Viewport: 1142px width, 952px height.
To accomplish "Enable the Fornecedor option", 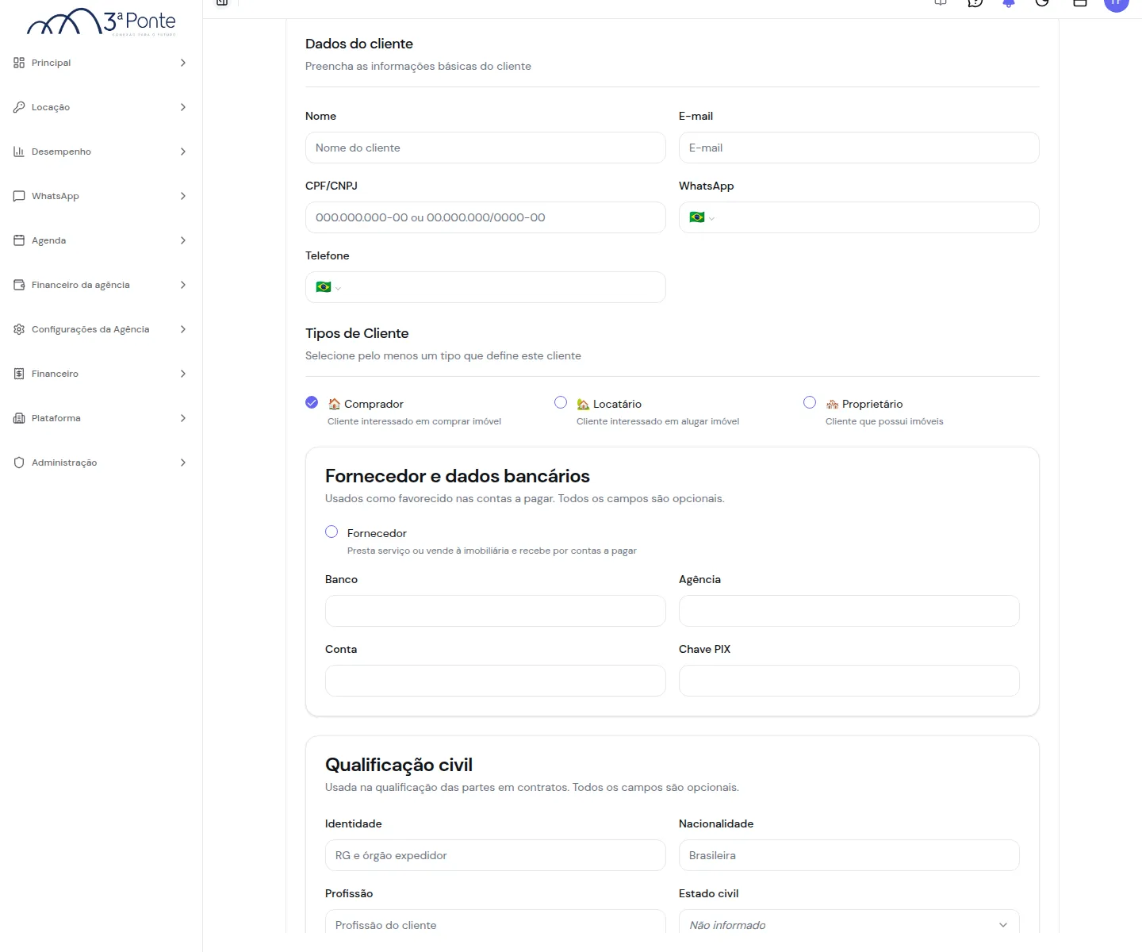I will [331, 532].
